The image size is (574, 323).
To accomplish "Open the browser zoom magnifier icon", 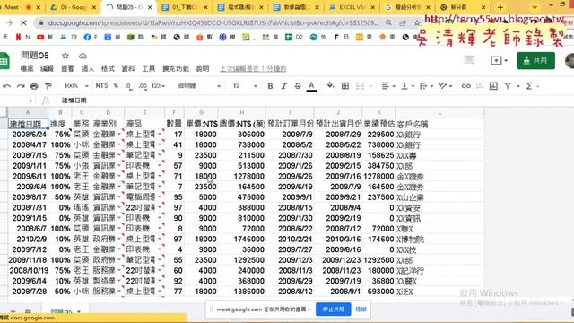I will click(388, 22).
